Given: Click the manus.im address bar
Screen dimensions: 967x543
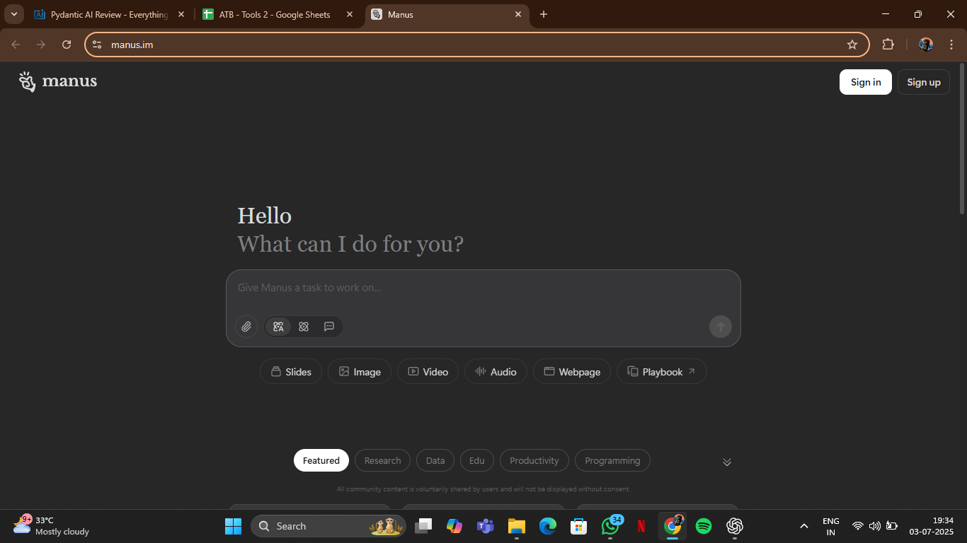Looking at the screenshot, I should pos(476,45).
